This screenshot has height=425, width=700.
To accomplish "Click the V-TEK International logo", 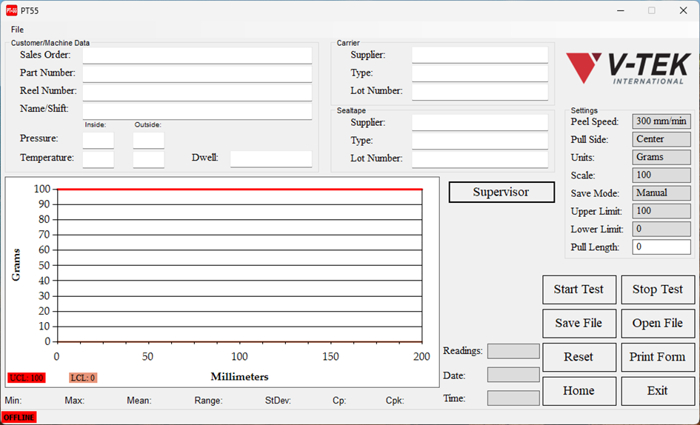I will (625, 69).
